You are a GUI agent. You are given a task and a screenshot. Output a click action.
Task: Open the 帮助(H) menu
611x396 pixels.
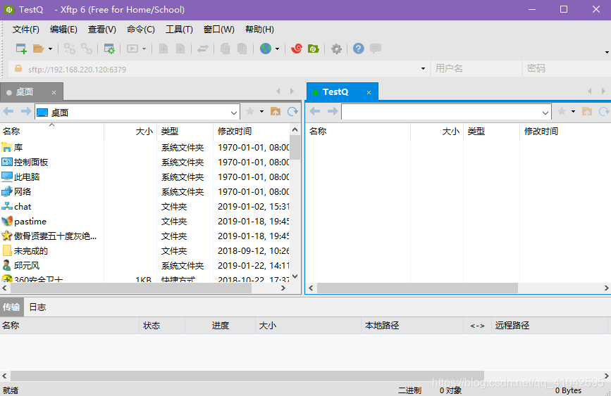coord(259,30)
